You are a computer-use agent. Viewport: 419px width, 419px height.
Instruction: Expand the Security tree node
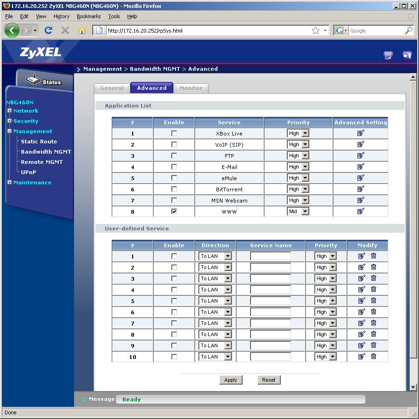coord(10,121)
